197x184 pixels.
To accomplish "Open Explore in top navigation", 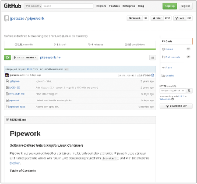I will (x=101, y=6).
